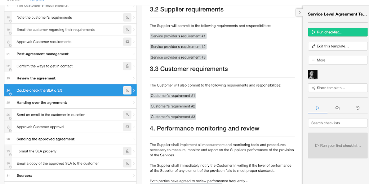Select Sending the approved agreement heading
369x184 pixels.
(70, 139)
